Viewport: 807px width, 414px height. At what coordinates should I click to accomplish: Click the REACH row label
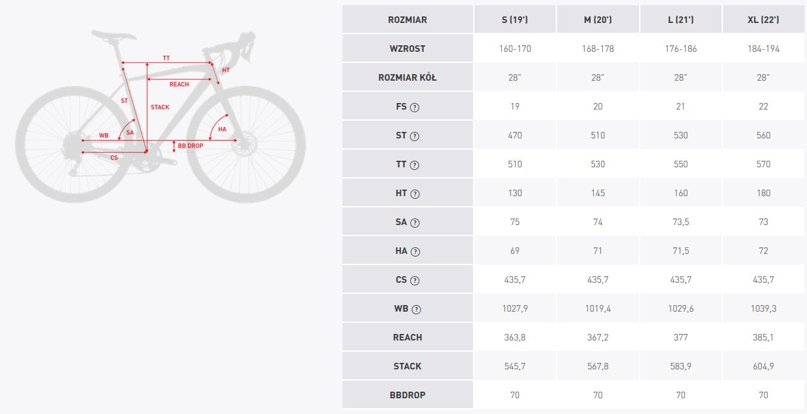point(407,337)
